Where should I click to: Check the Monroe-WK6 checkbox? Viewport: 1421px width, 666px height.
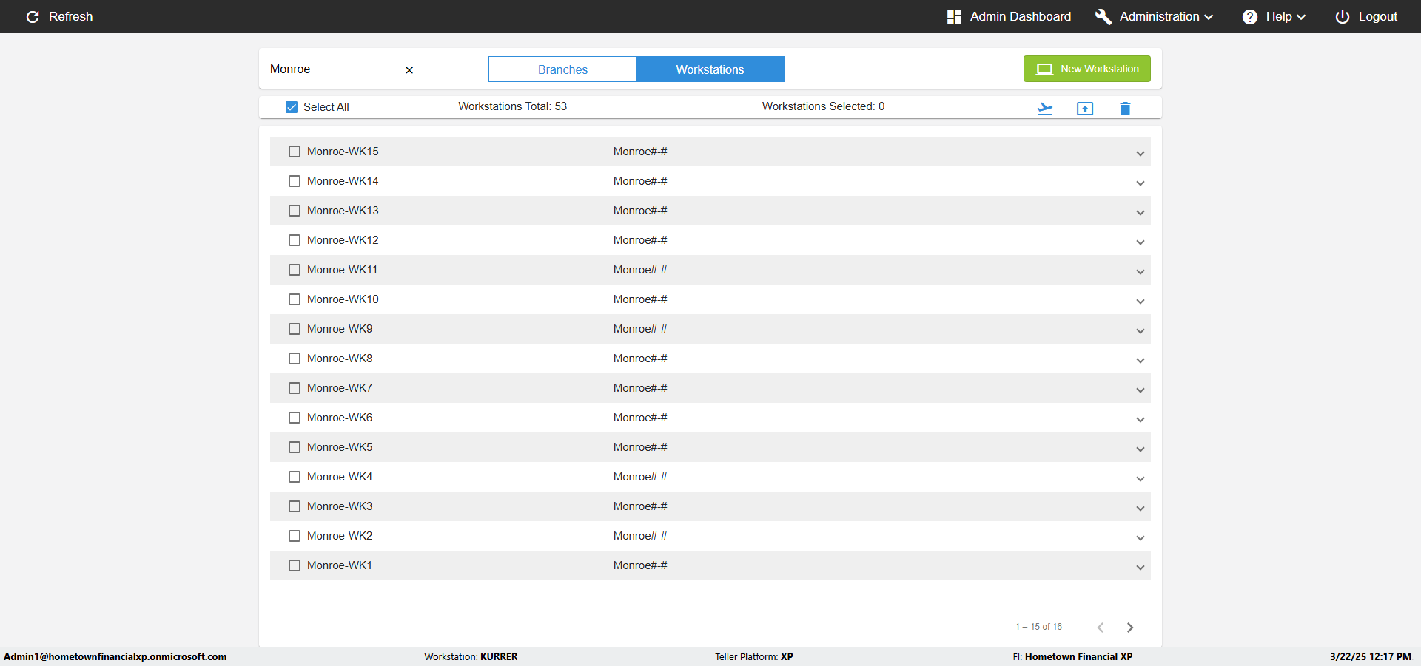pos(295,418)
